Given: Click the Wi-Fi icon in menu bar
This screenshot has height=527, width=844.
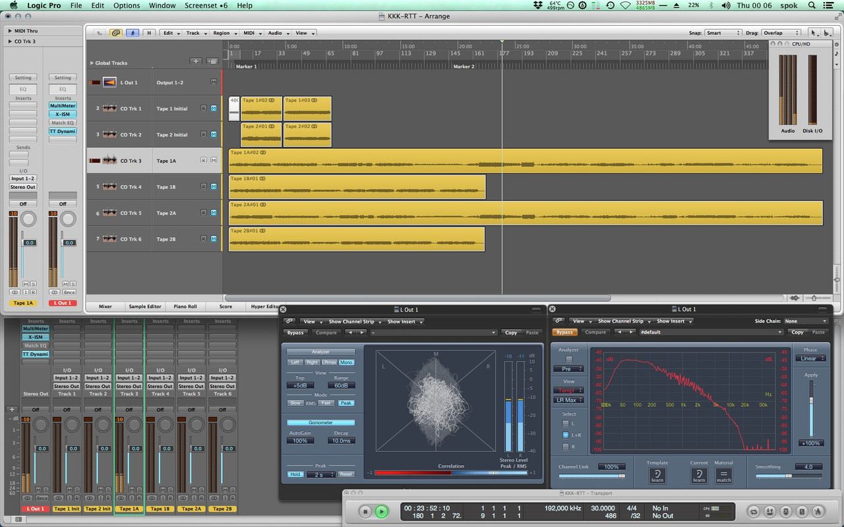Looking at the screenshot, I should (626, 5).
